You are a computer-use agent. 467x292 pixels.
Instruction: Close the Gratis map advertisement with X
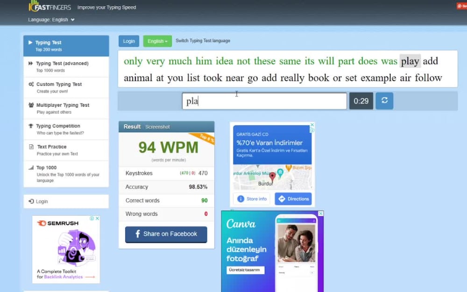[312, 125]
